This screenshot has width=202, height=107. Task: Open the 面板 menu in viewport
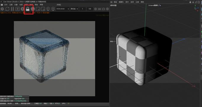(x=142, y=2)
